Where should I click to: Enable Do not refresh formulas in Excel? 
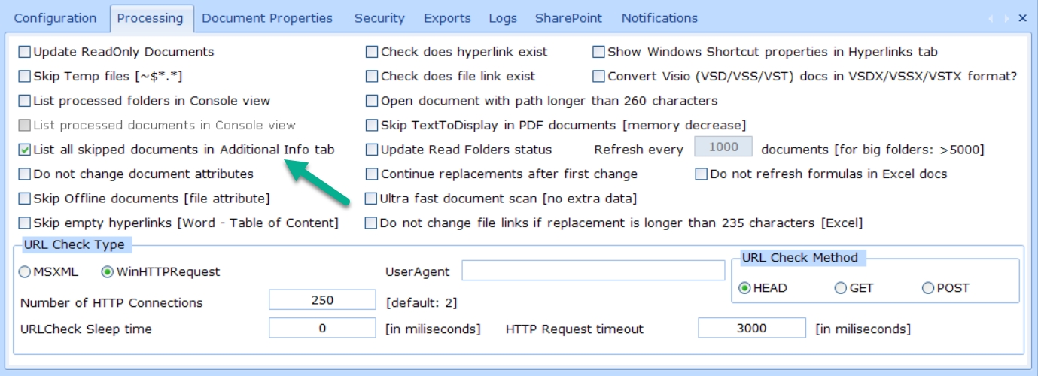tap(701, 174)
